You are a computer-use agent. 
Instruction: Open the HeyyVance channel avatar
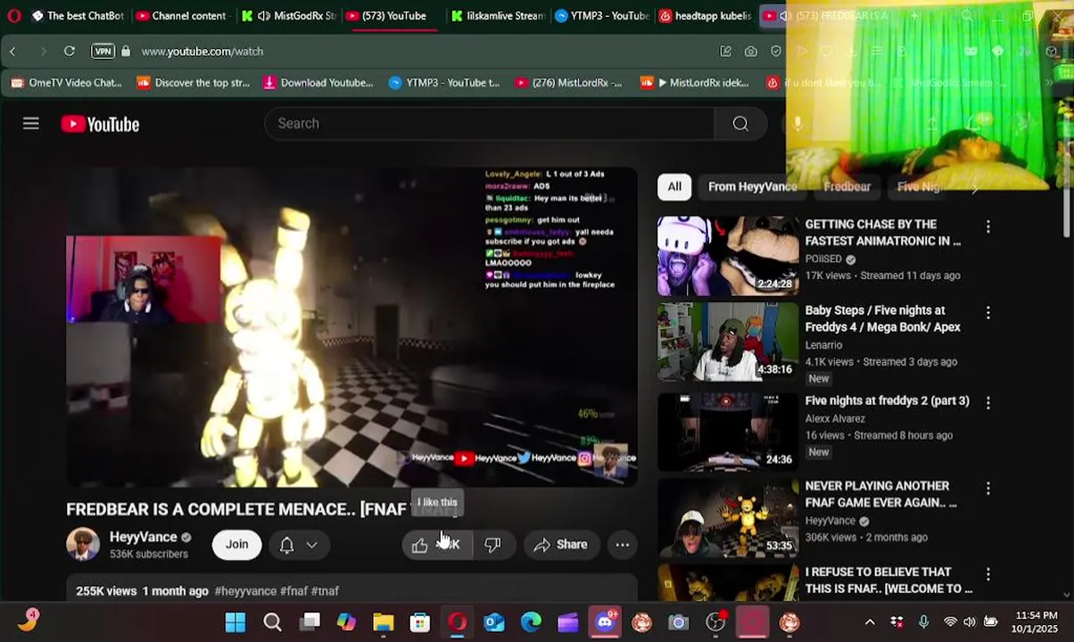(x=83, y=544)
